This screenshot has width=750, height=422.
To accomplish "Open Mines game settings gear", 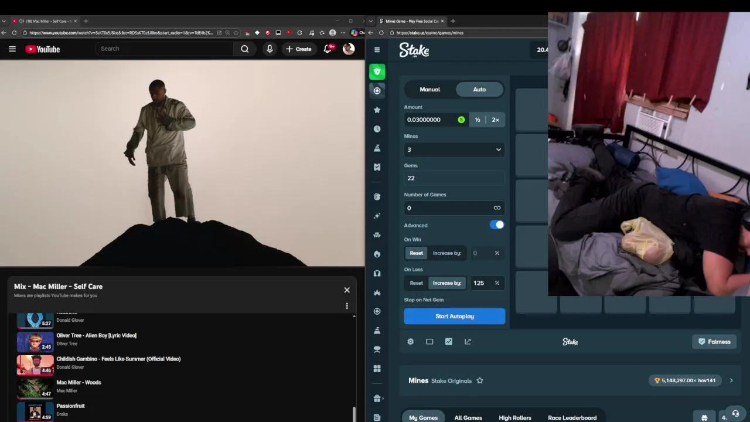I will point(411,342).
